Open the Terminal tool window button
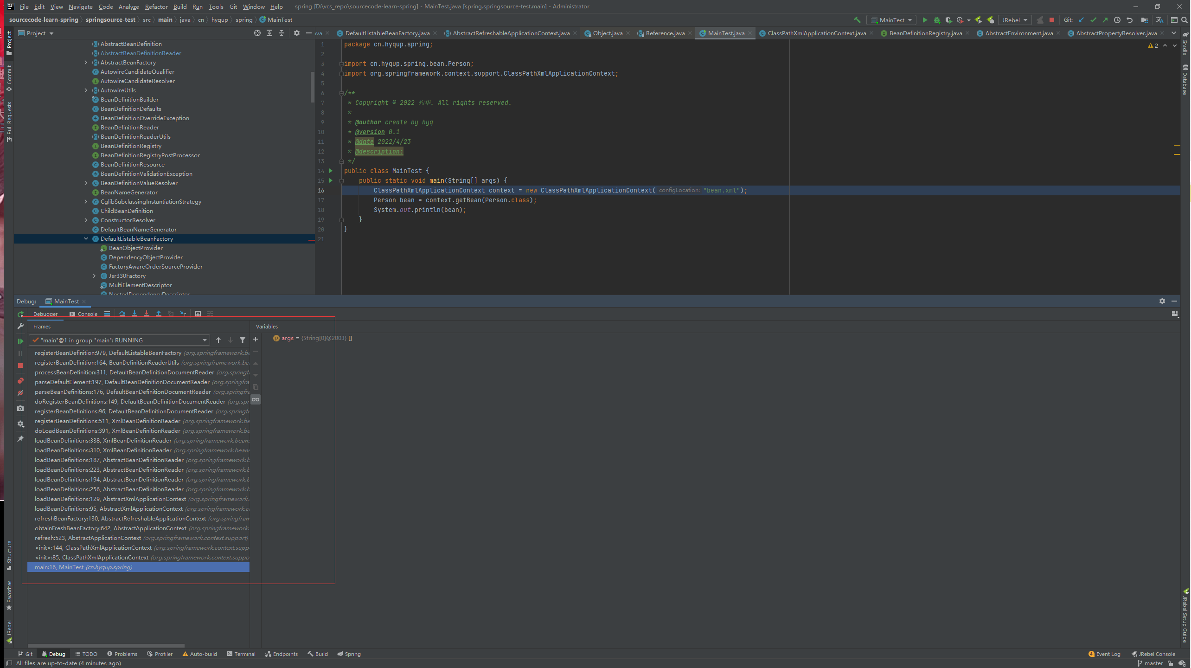This screenshot has width=1191, height=668. point(241,654)
